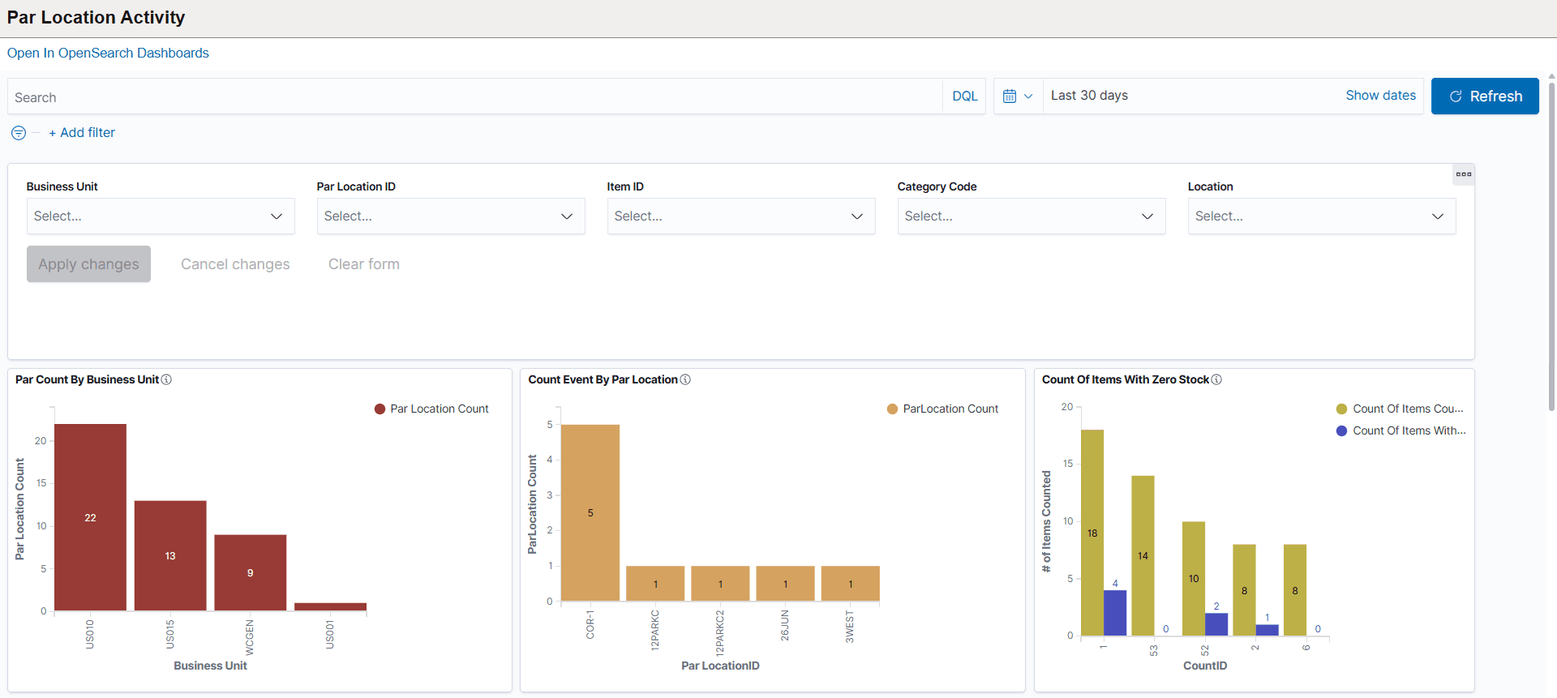Select the WCGEN bar with value 9
Screen dimensions: 1557x698
[x=251, y=572]
